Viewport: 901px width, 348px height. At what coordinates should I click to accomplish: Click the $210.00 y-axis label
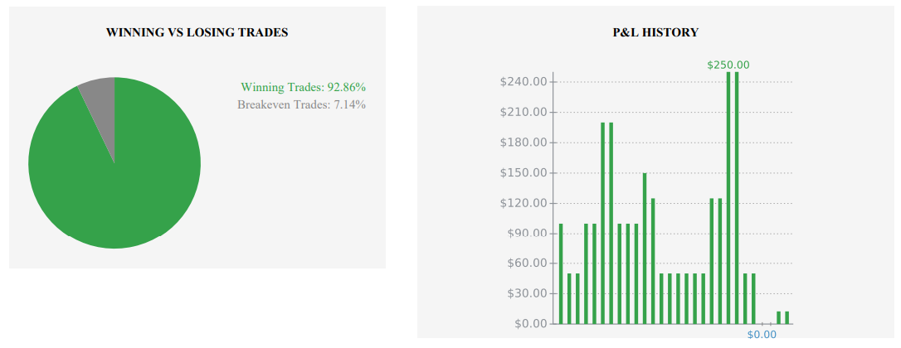pyautogui.click(x=524, y=112)
